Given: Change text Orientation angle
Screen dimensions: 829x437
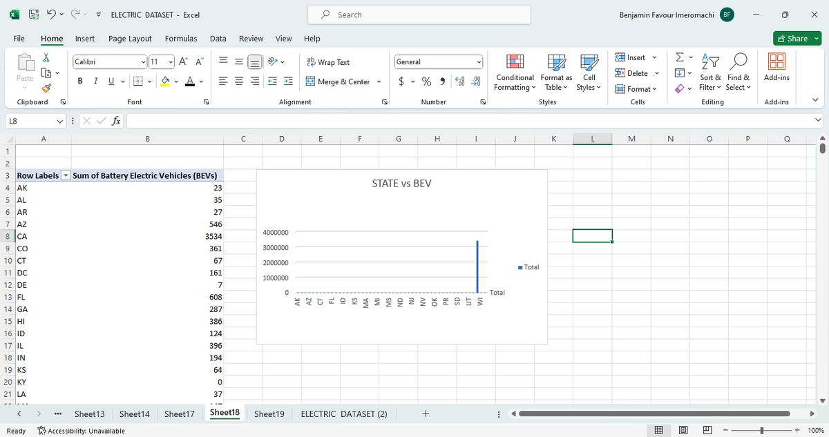Looking at the screenshot, I should [x=273, y=62].
